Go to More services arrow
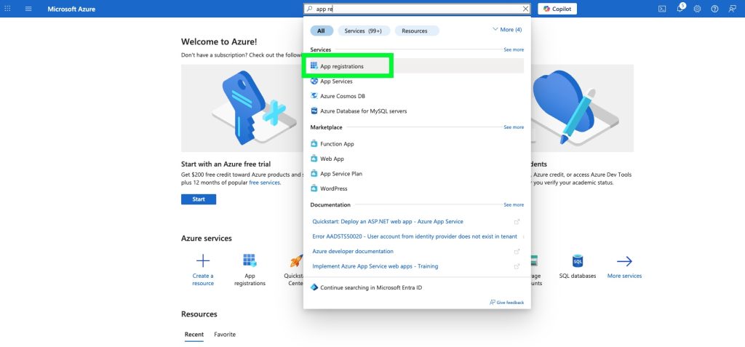This screenshot has width=745, height=347. [x=624, y=262]
